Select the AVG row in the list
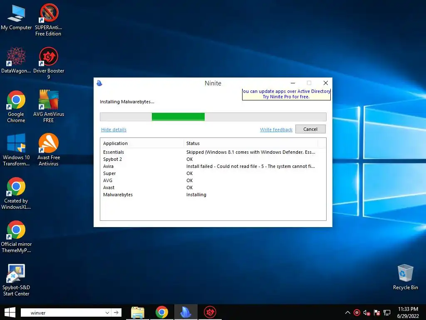Screen dimensions: 426x320 point(213,180)
